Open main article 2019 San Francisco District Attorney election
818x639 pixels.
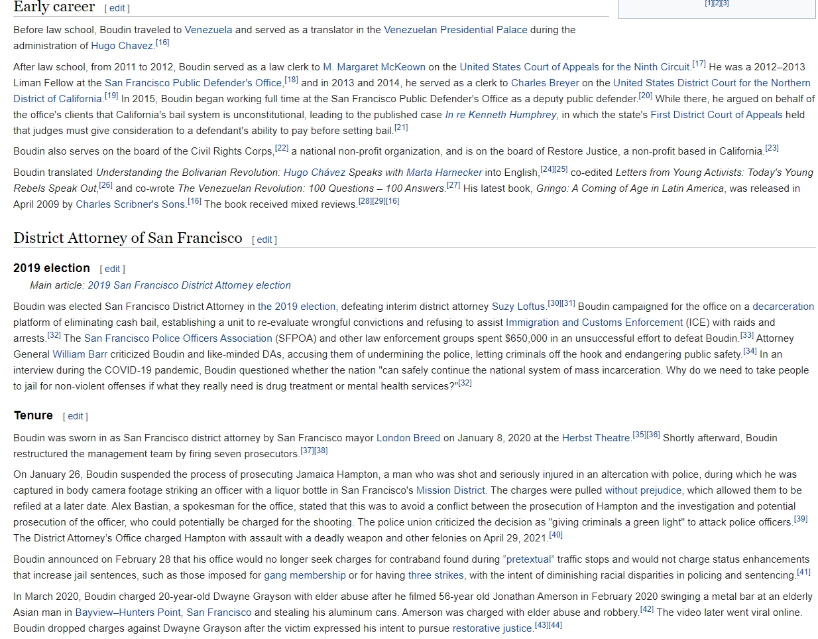click(x=189, y=285)
